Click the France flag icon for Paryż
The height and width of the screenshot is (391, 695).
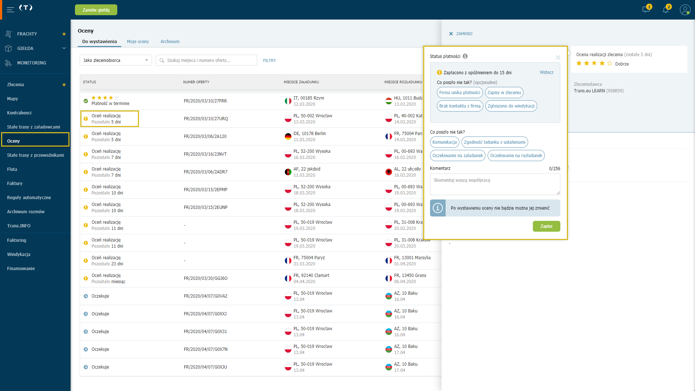pyautogui.click(x=288, y=261)
